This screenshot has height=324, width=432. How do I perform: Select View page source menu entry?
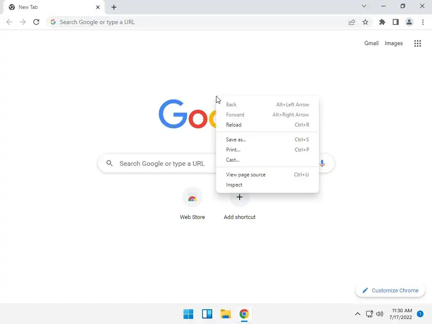point(267,175)
